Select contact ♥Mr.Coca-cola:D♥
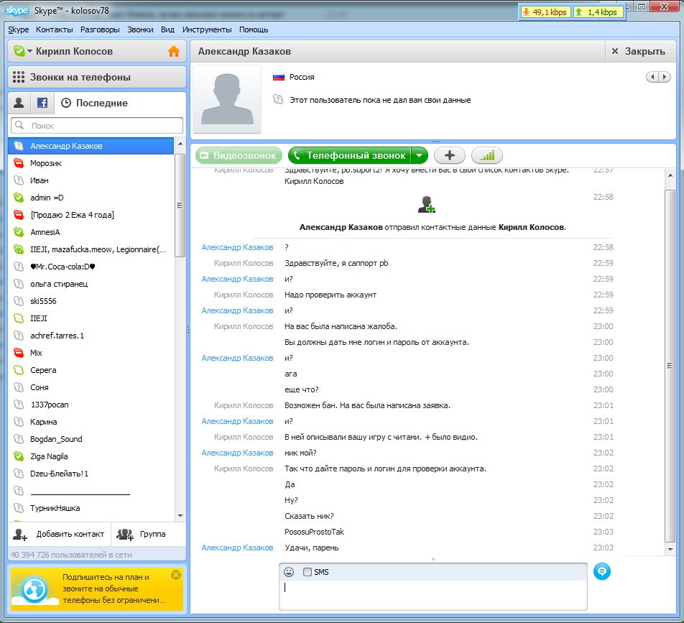Screen dimensions: 684x623 (91, 267)
